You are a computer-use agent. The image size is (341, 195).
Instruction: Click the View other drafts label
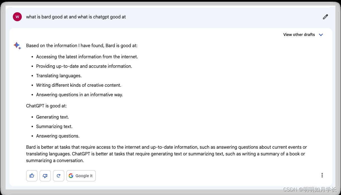(x=299, y=35)
